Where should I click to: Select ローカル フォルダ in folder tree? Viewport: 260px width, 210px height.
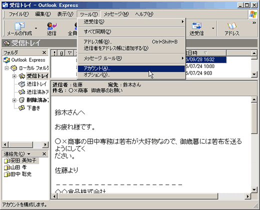point(34,68)
